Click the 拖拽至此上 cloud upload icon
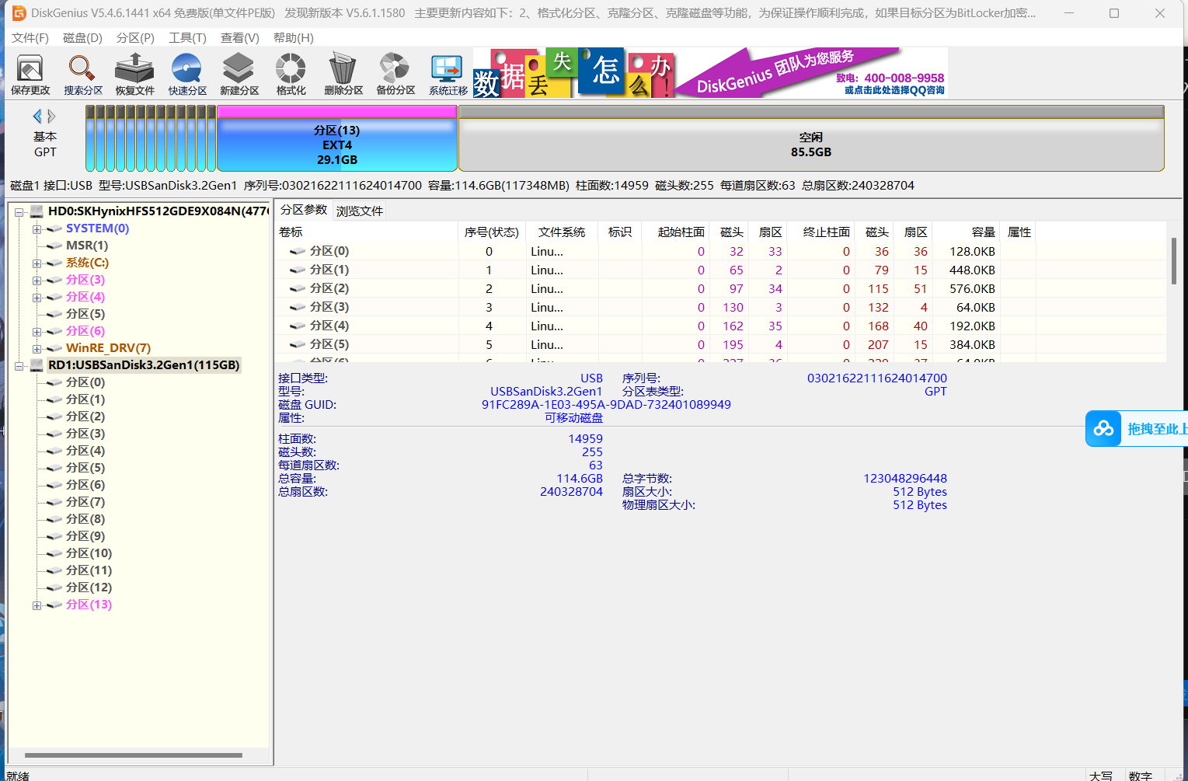 pyautogui.click(x=1103, y=428)
